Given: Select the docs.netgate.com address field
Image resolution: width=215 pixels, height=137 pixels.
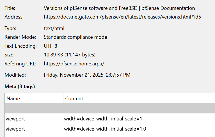Looking at the screenshot, I should tap(122, 17).
